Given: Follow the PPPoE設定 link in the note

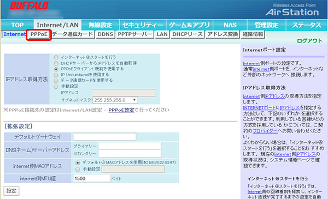Looking at the screenshot, I should [x=121, y=110].
